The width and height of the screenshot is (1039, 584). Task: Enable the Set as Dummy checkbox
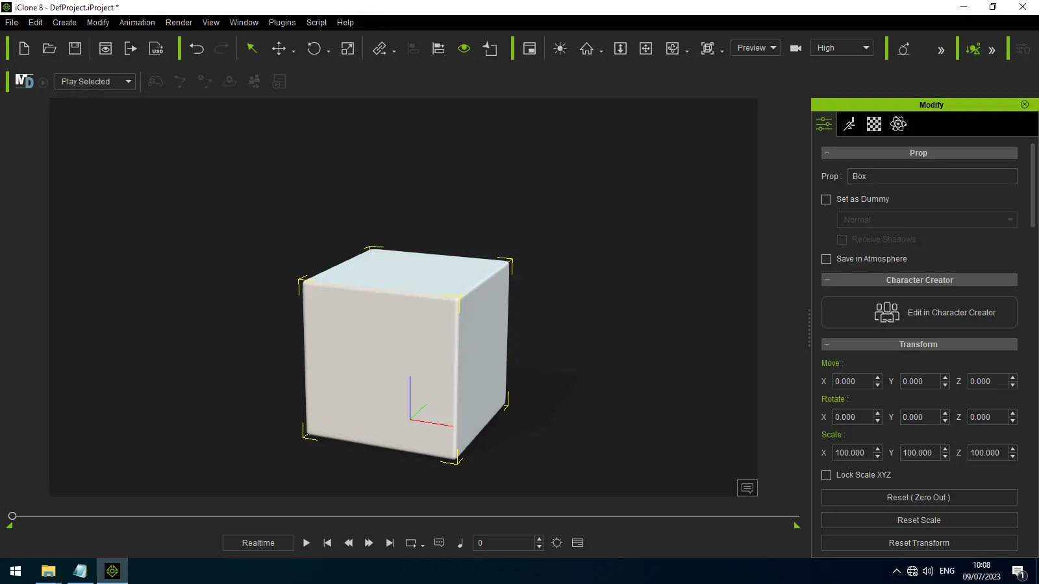point(827,200)
